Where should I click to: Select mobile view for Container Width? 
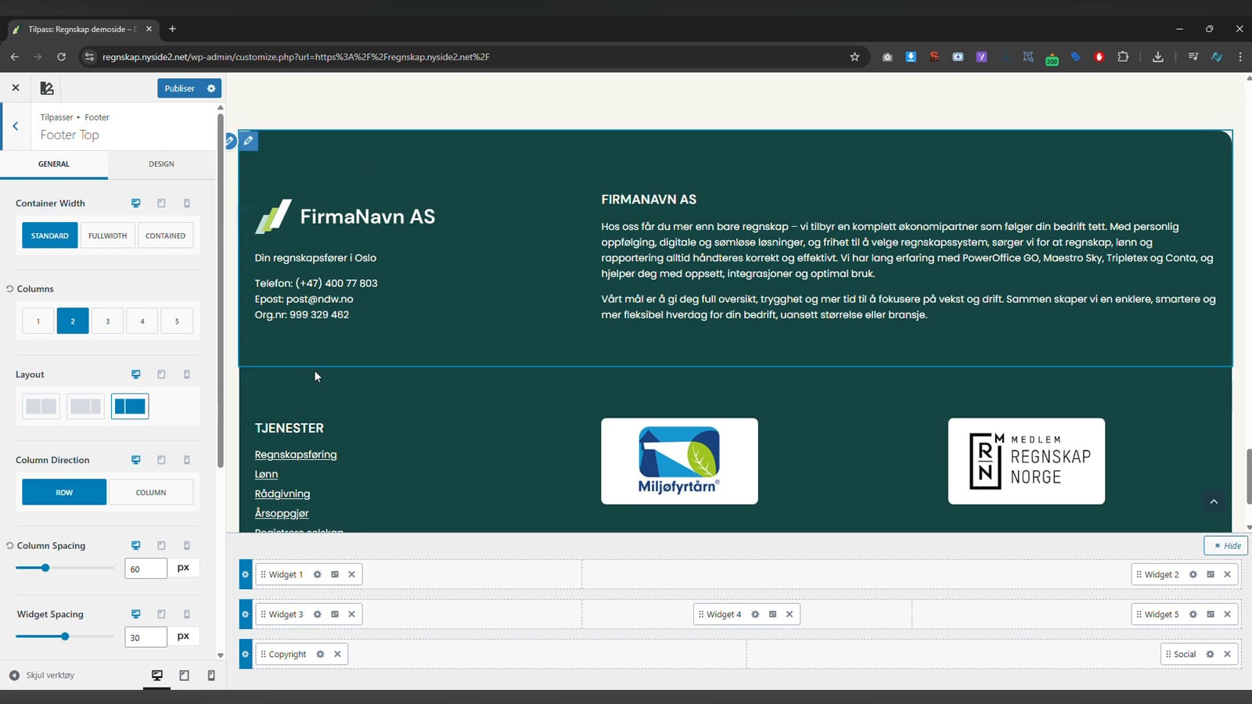(187, 203)
